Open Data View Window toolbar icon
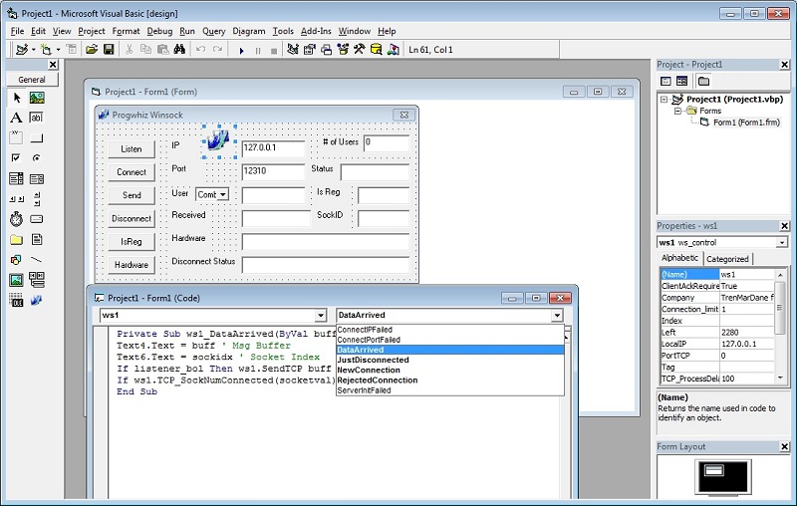 point(377,50)
